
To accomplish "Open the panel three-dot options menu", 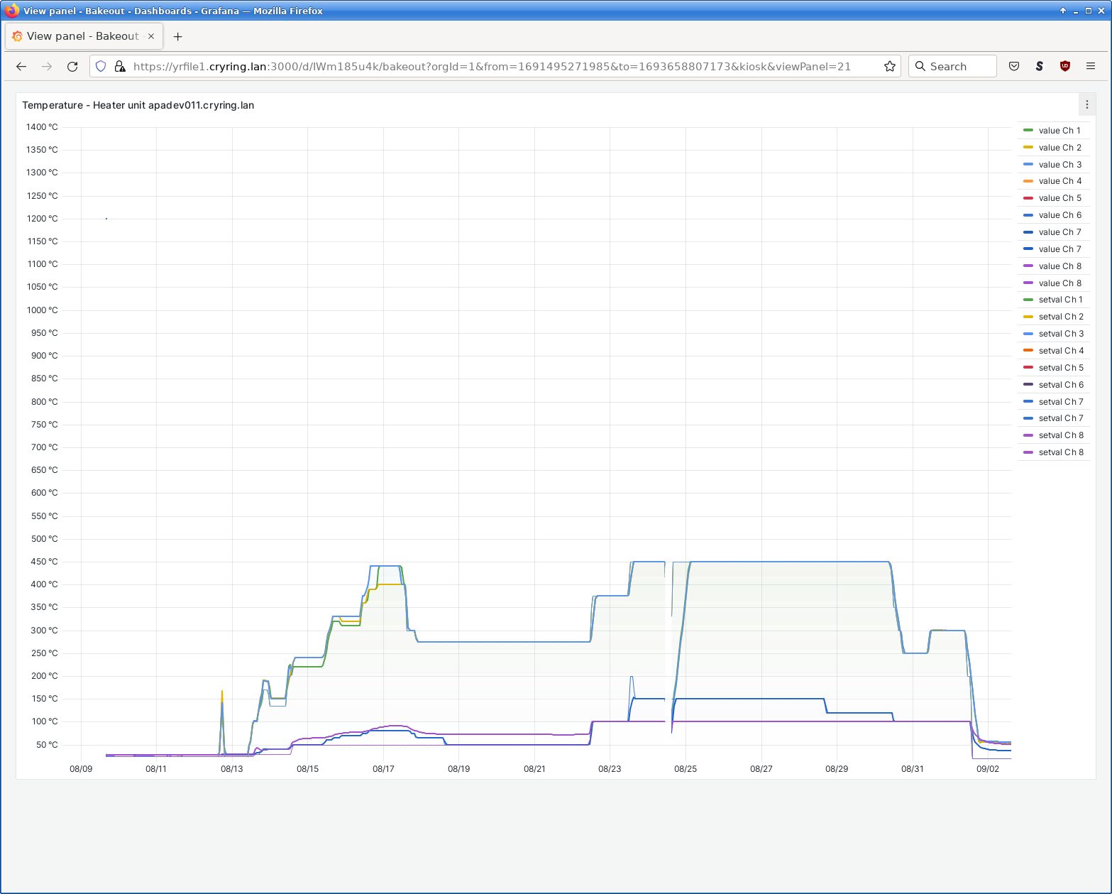I will [1086, 104].
